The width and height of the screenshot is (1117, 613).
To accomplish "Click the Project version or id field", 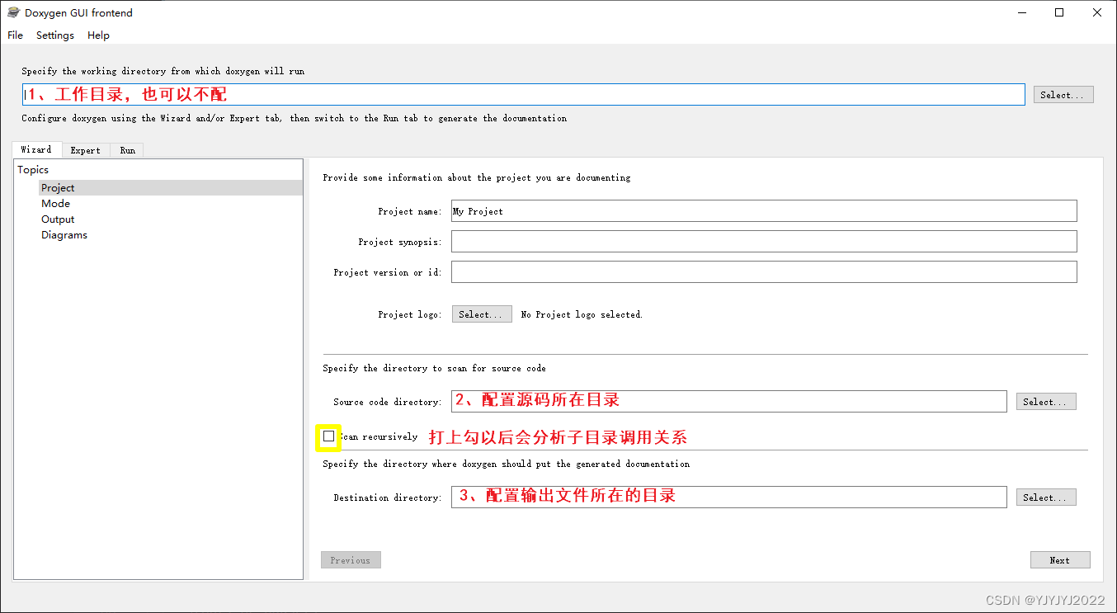I will [x=763, y=271].
